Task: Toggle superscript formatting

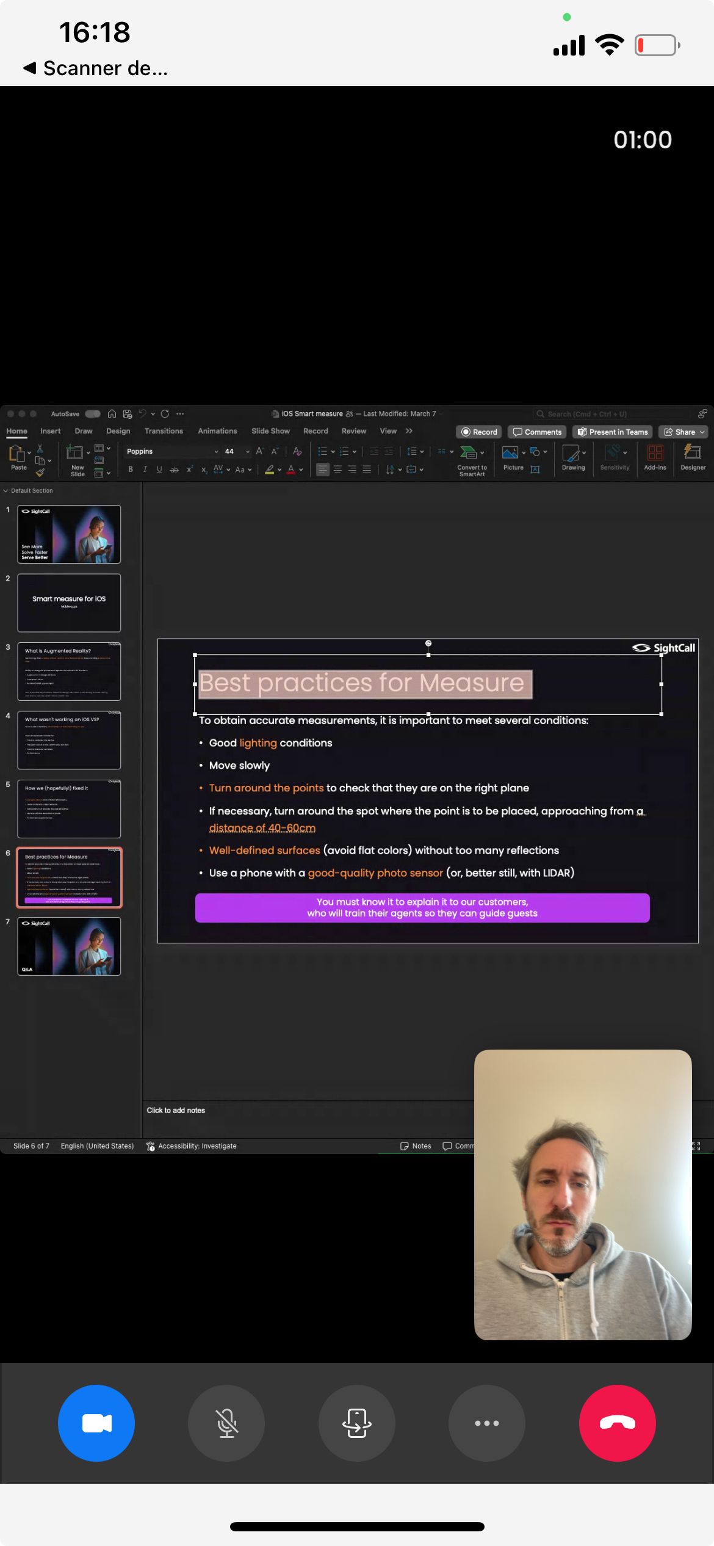Action: [x=190, y=469]
